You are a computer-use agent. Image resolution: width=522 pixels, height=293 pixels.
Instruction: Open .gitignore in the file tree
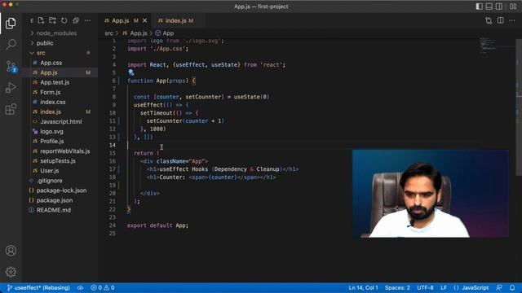click(49, 181)
